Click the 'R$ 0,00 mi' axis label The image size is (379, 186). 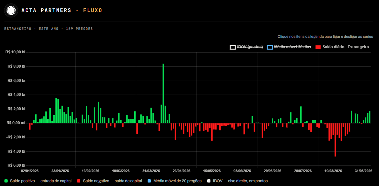16,123
